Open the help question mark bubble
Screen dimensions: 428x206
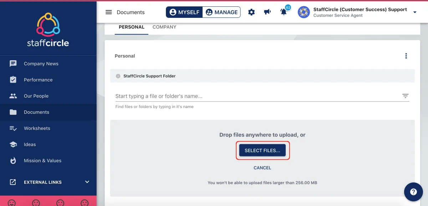[413, 192]
